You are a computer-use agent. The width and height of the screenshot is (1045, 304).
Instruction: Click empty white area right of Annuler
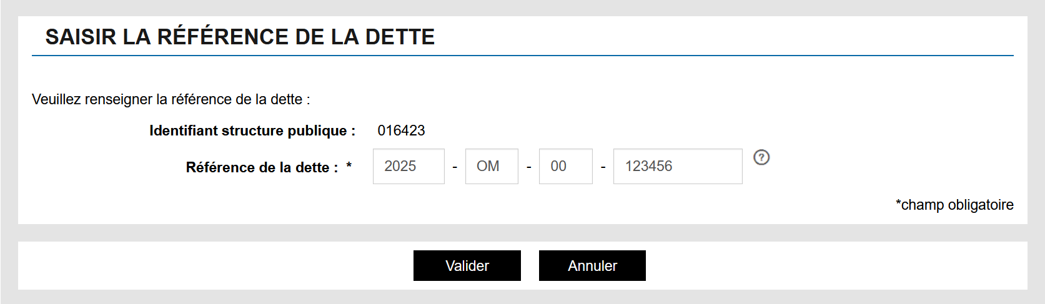click(836, 266)
